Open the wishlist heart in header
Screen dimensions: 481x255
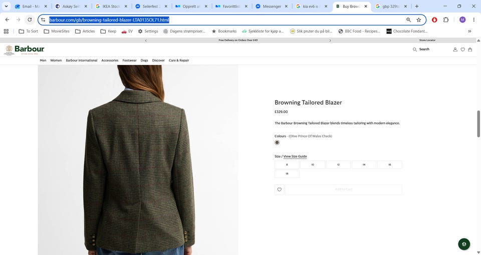[x=462, y=49]
